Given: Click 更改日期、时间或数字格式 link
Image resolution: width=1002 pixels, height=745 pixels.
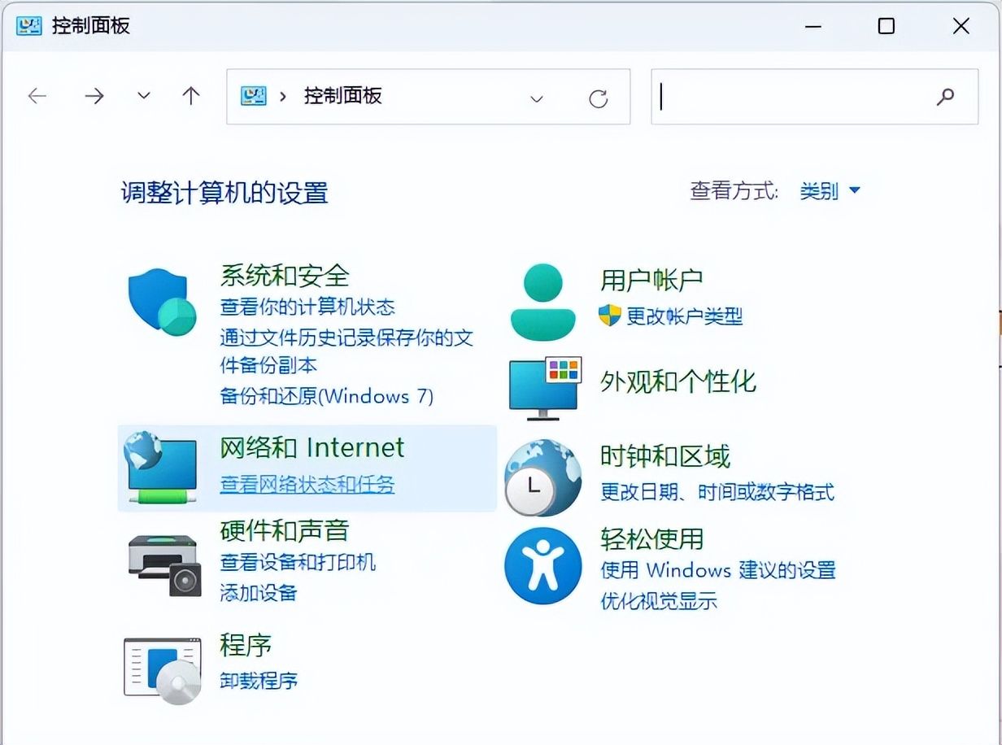Looking at the screenshot, I should pos(717,491).
